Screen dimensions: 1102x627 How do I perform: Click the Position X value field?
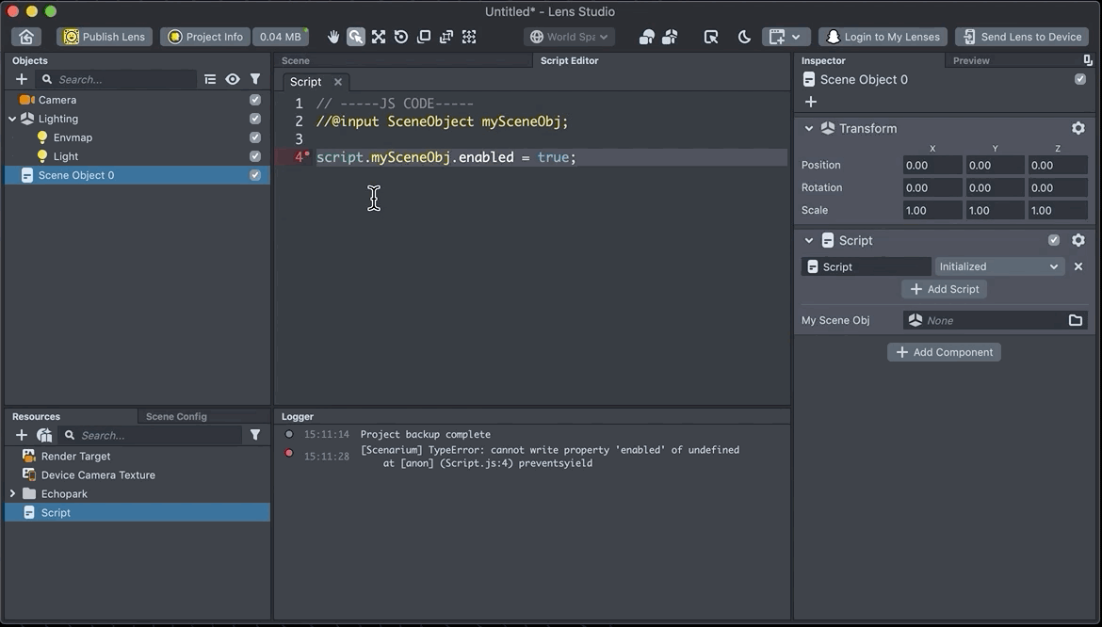[932, 165]
